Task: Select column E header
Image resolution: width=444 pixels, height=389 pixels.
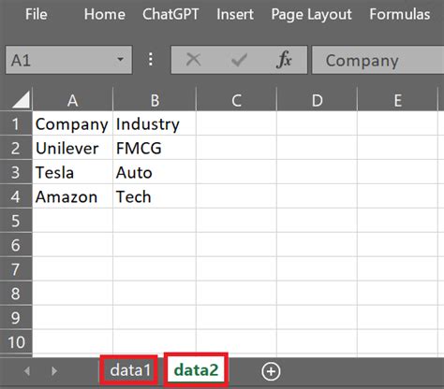Action: (x=397, y=100)
